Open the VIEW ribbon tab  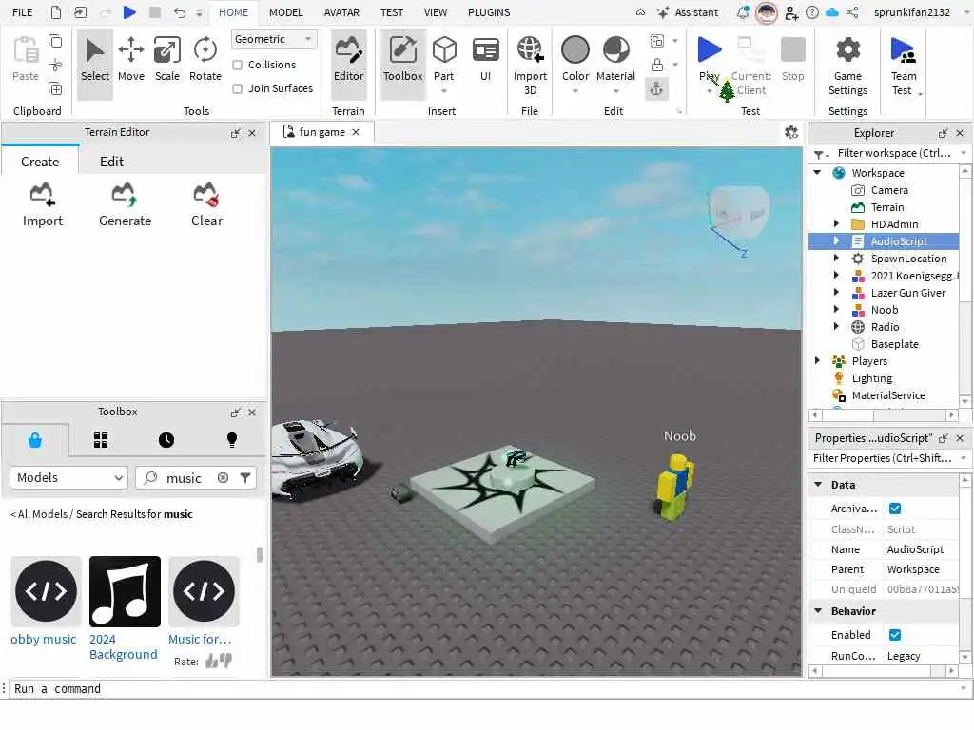coord(436,12)
